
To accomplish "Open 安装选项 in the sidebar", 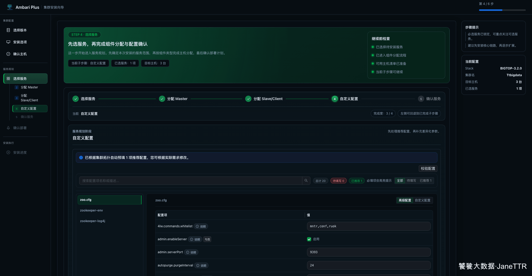I will click(x=25, y=42).
